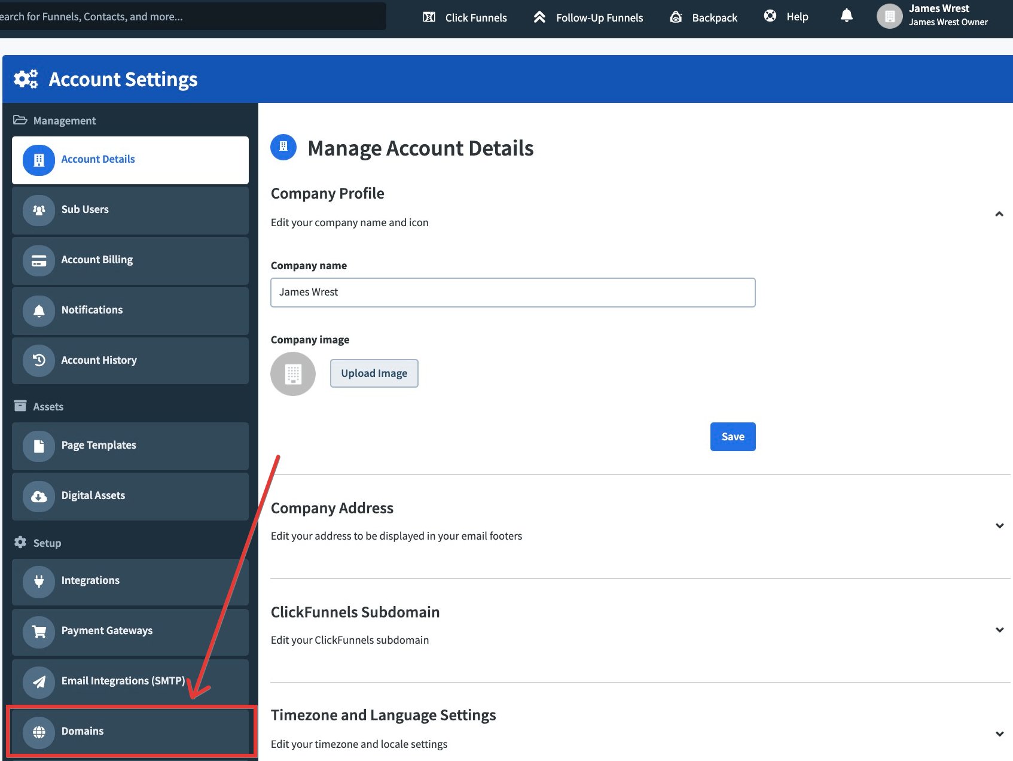Click the Help lifebuoy icon
1013x761 pixels.
coord(770,16)
